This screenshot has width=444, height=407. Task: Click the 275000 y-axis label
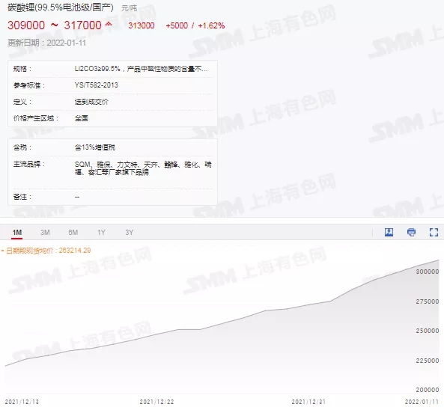click(428, 302)
